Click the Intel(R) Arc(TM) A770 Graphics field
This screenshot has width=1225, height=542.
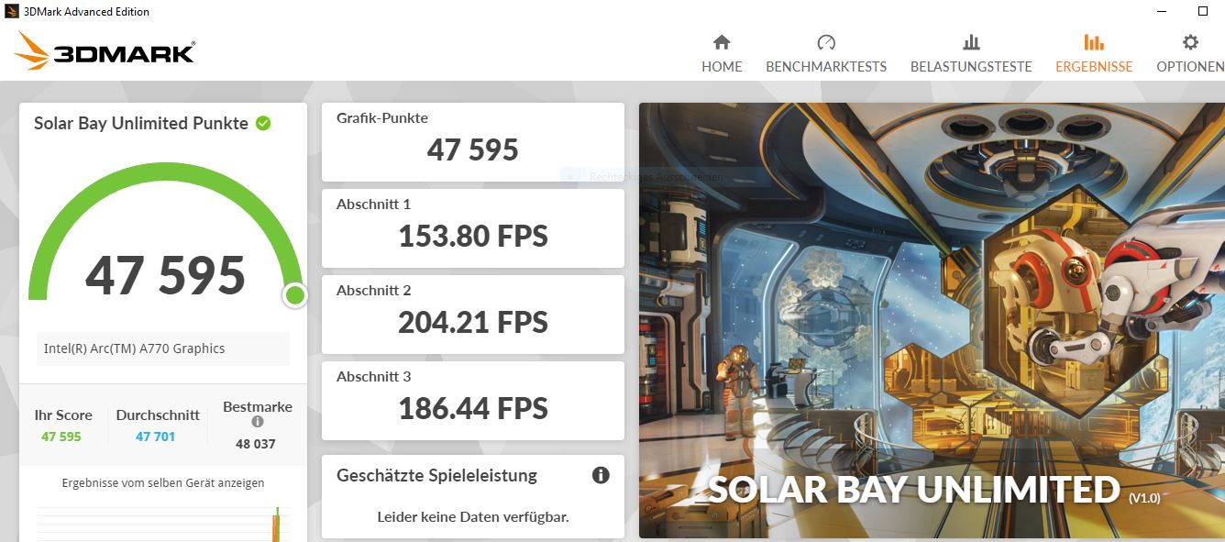[163, 348]
